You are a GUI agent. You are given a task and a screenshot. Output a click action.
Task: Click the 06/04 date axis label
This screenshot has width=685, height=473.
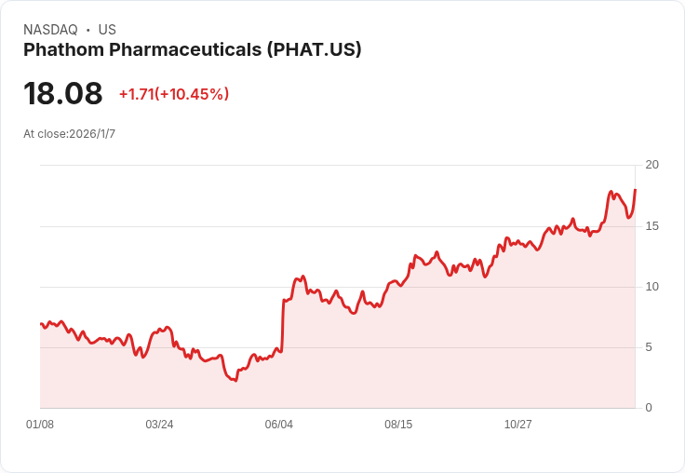(278, 425)
